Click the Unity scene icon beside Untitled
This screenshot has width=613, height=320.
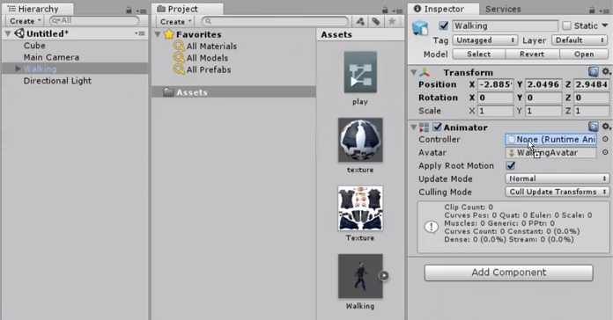click(x=19, y=33)
